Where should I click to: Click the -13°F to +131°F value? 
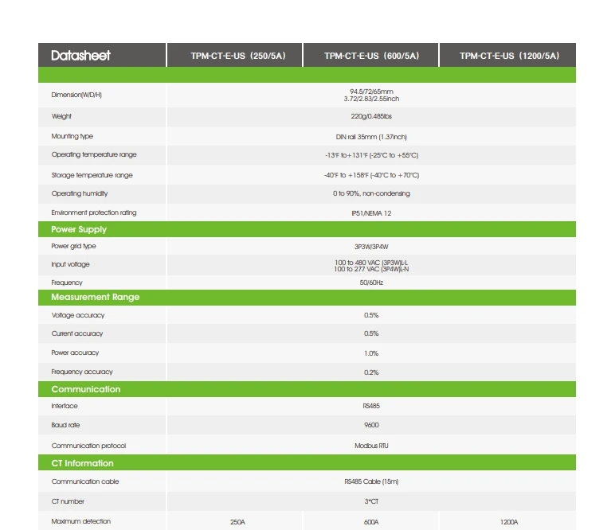click(x=371, y=155)
